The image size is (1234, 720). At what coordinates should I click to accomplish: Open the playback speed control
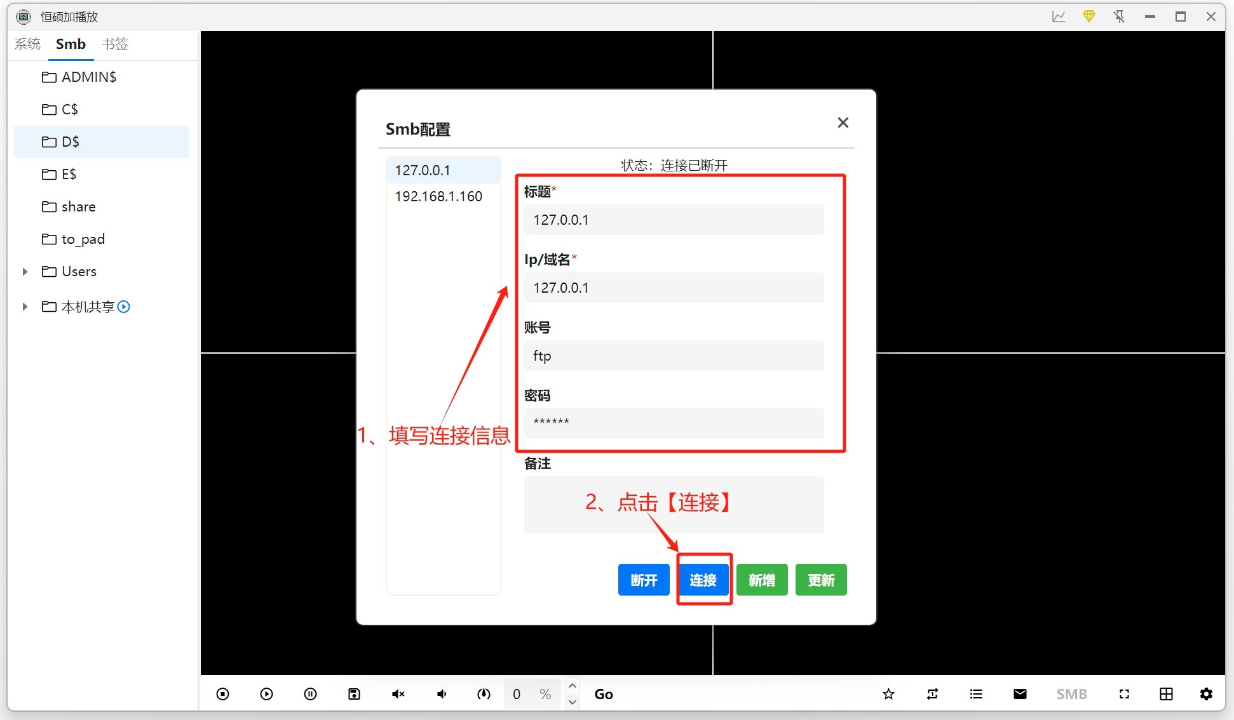click(x=484, y=694)
